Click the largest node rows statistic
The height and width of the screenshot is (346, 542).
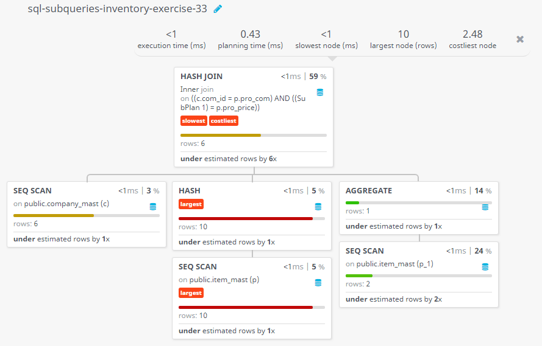click(404, 40)
